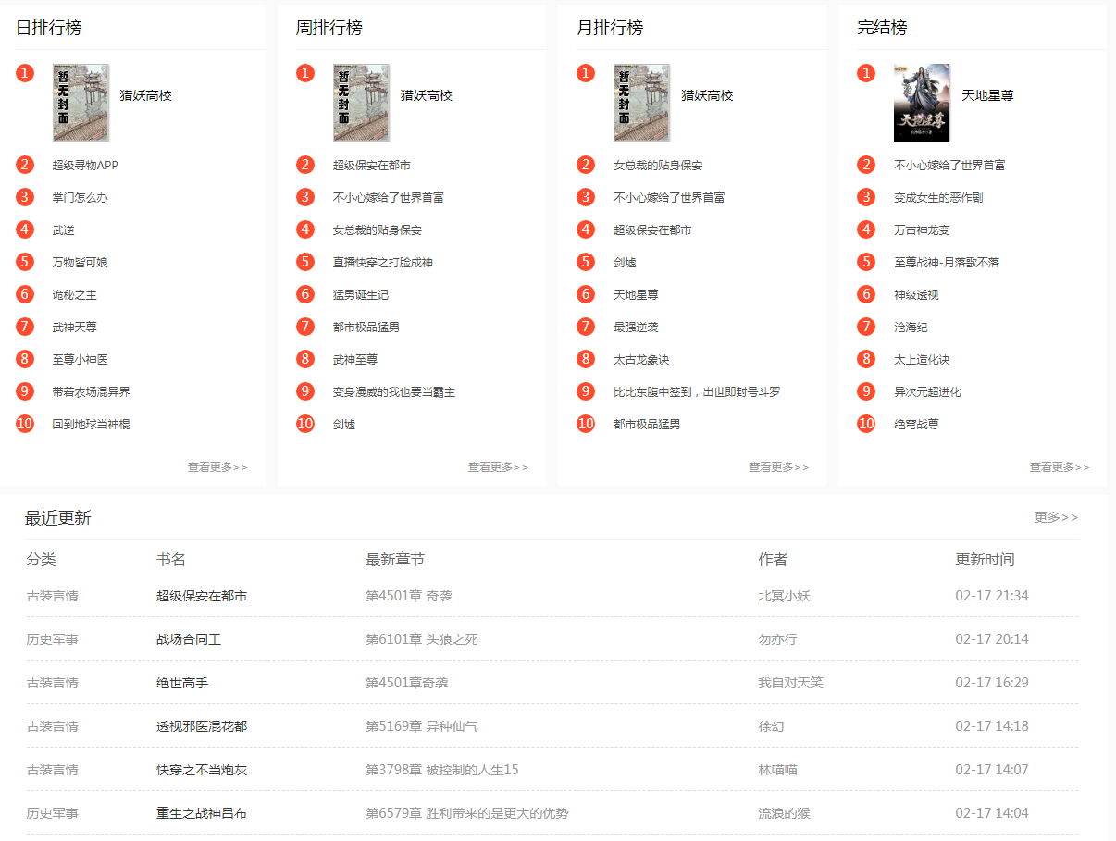Click the number 10 rank badge under 日排行榜
This screenshot has height=841, width=1116.
coord(25,424)
